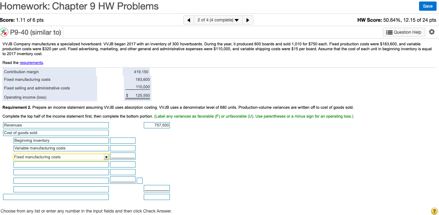Image resolution: width=439 pixels, height=215 pixels.
Task: Advance to the next question arrow
Action: [248, 20]
